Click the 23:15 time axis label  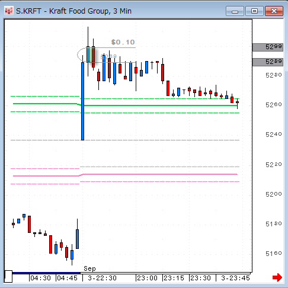[x=174, y=278]
